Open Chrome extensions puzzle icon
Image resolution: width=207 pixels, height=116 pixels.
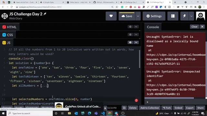click(x=195, y=7)
